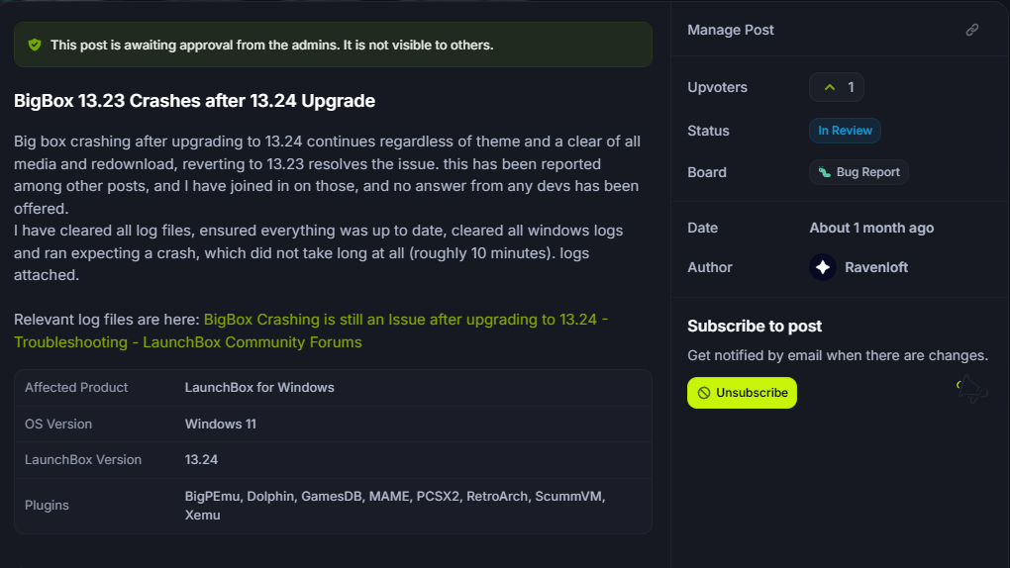Open the LaunchBox Community Forums log link

click(311, 331)
